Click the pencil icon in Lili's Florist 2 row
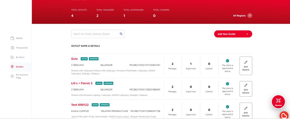The image size is (290, 119). pos(246,85)
